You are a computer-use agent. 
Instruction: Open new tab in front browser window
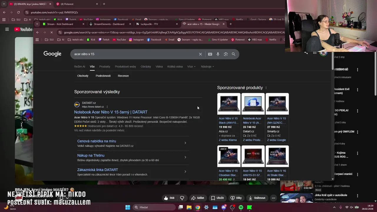click(231, 24)
